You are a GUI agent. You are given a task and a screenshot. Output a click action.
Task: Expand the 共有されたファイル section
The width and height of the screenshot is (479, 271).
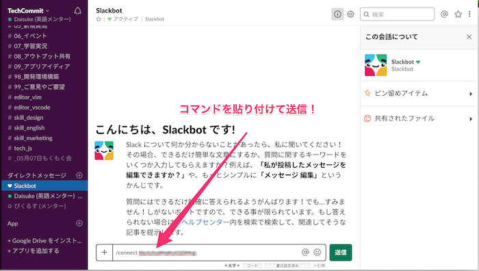[x=419, y=118]
